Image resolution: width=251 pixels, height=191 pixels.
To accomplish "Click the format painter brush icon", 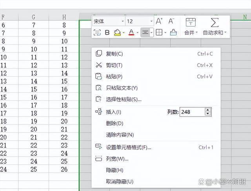I will coord(173,32).
